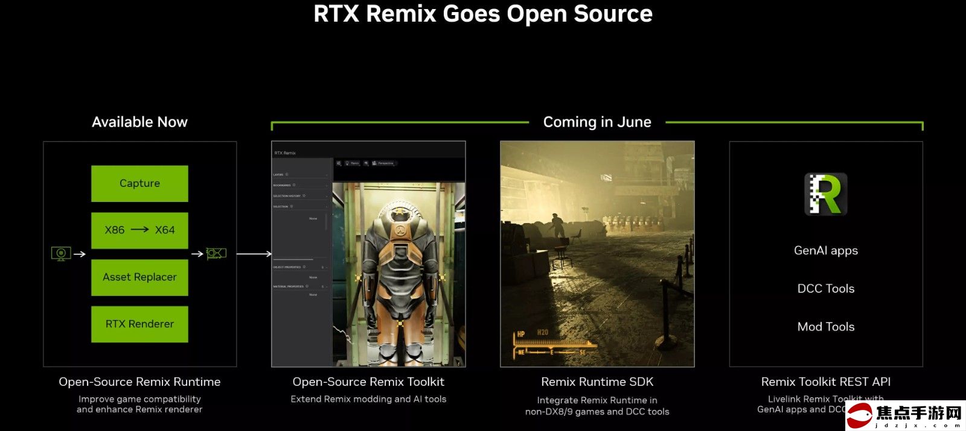Screen dimensions: 966x431
Task: Click the HEV suit viewport image
Action: tap(399, 274)
